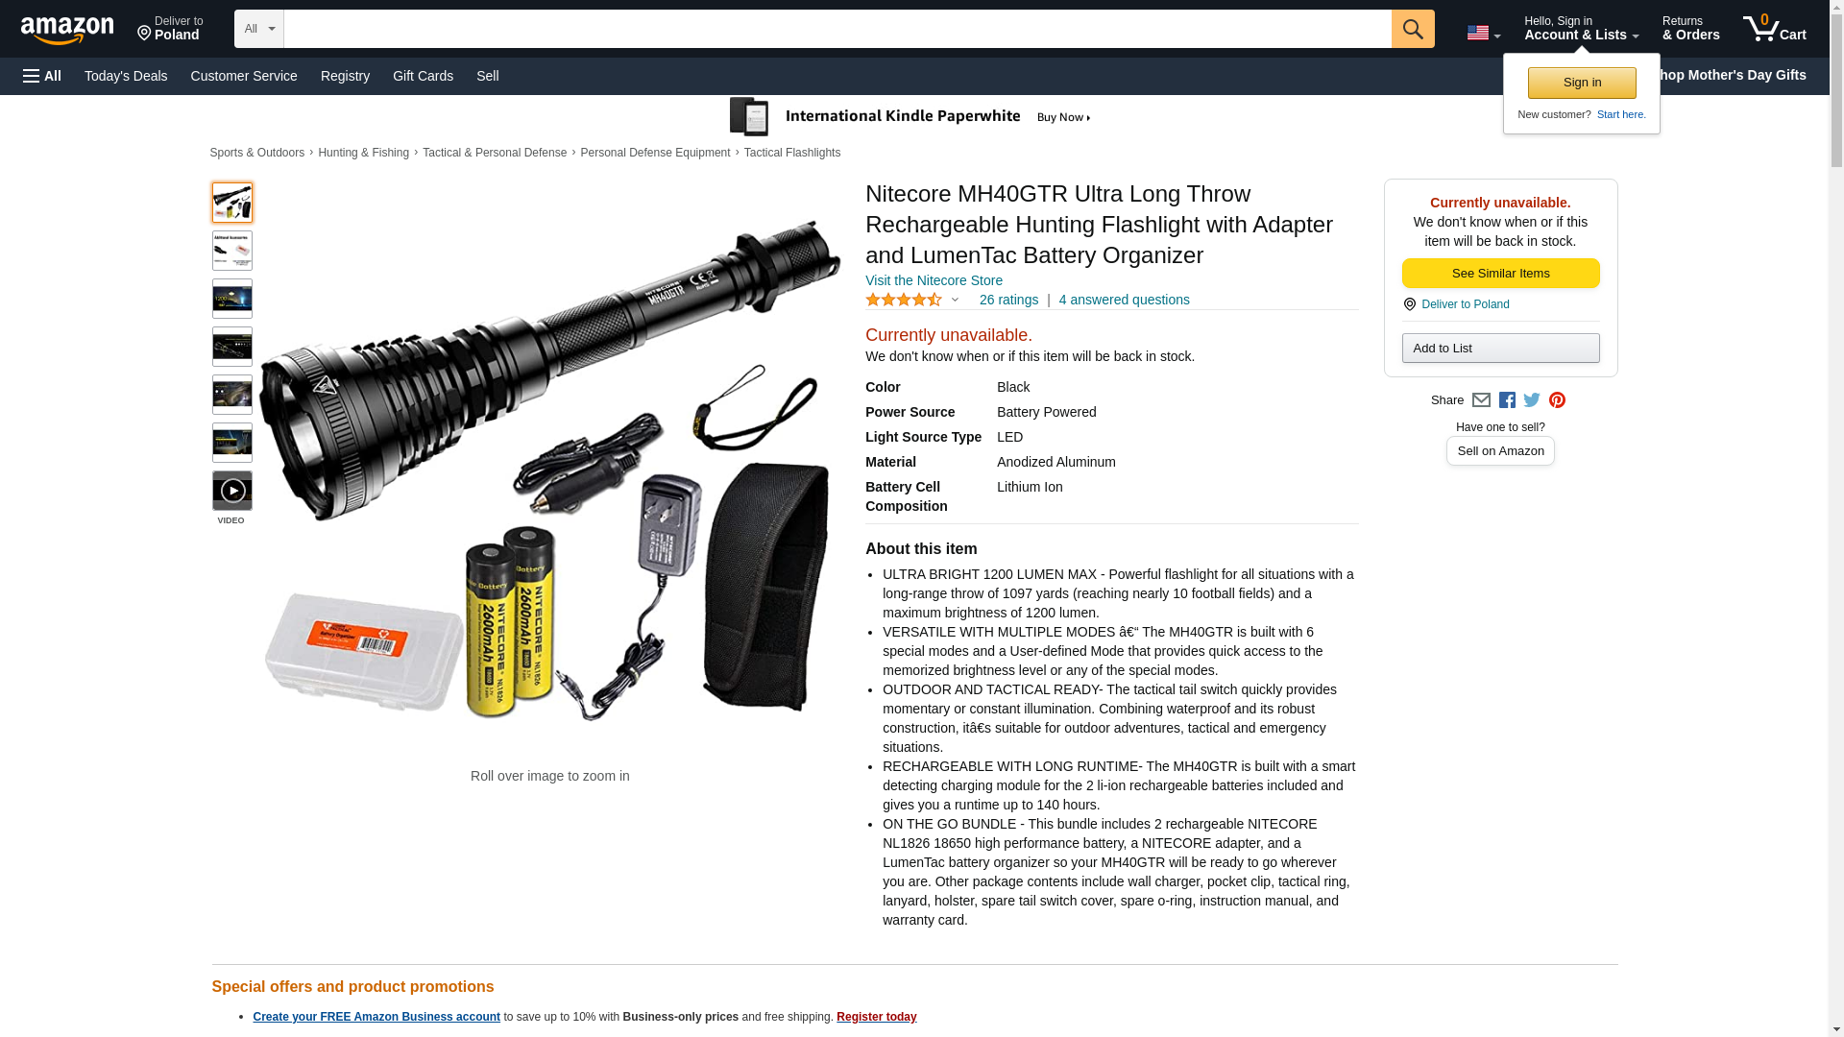Share product on Twitter icon
This screenshot has height=1037, width=1844.
click(1531, 400)
